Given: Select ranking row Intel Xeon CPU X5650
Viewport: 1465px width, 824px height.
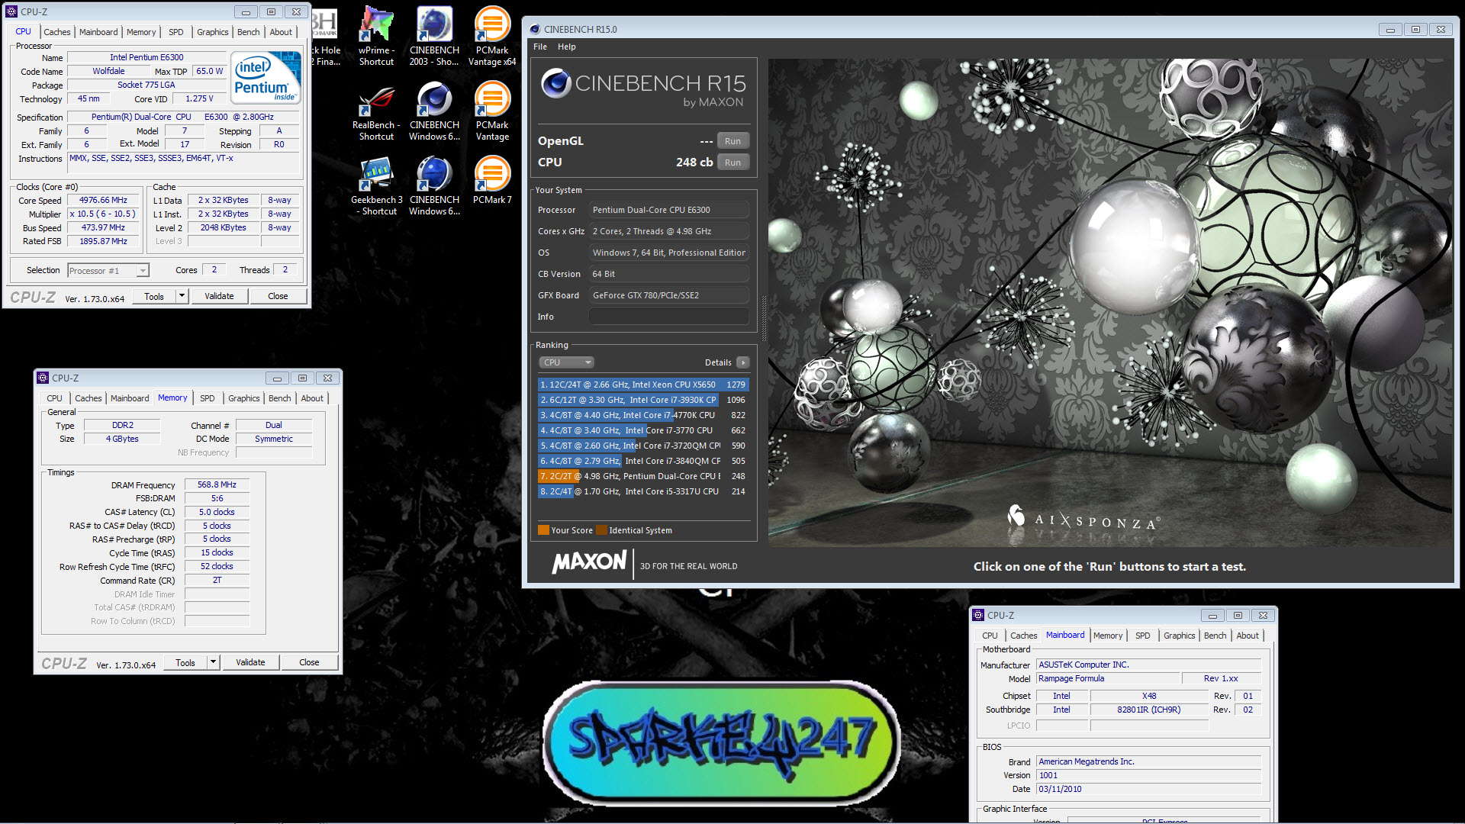Looking at the screenshot, I should click(642, 385).
